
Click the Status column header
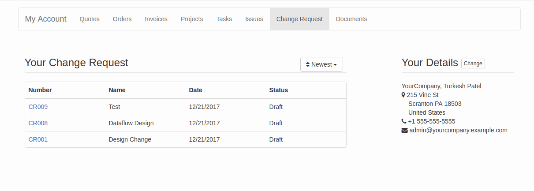[279, 90]
